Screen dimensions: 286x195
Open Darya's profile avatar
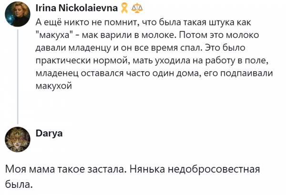tap(18, 140)
